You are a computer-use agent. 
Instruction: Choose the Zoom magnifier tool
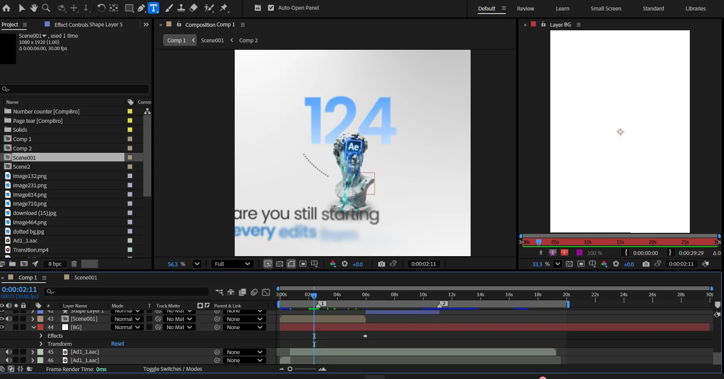coord(46,8)
